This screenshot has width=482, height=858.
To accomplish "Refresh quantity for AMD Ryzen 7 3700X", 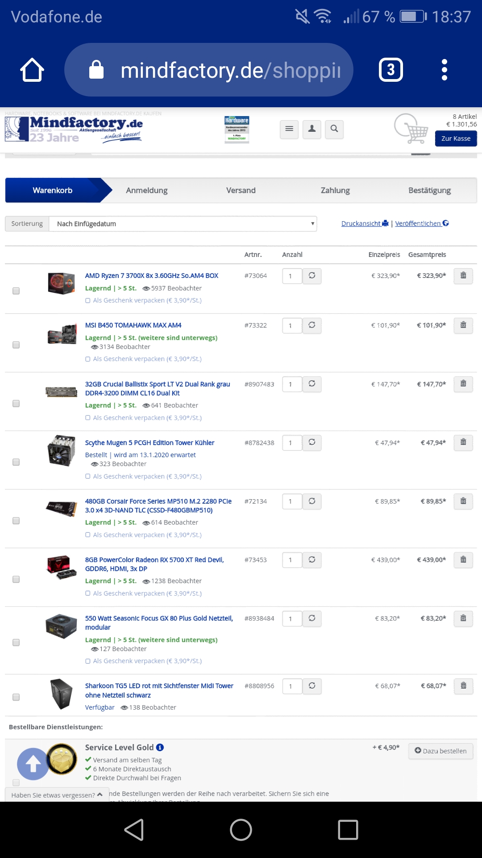I will (x=312, y=276).
